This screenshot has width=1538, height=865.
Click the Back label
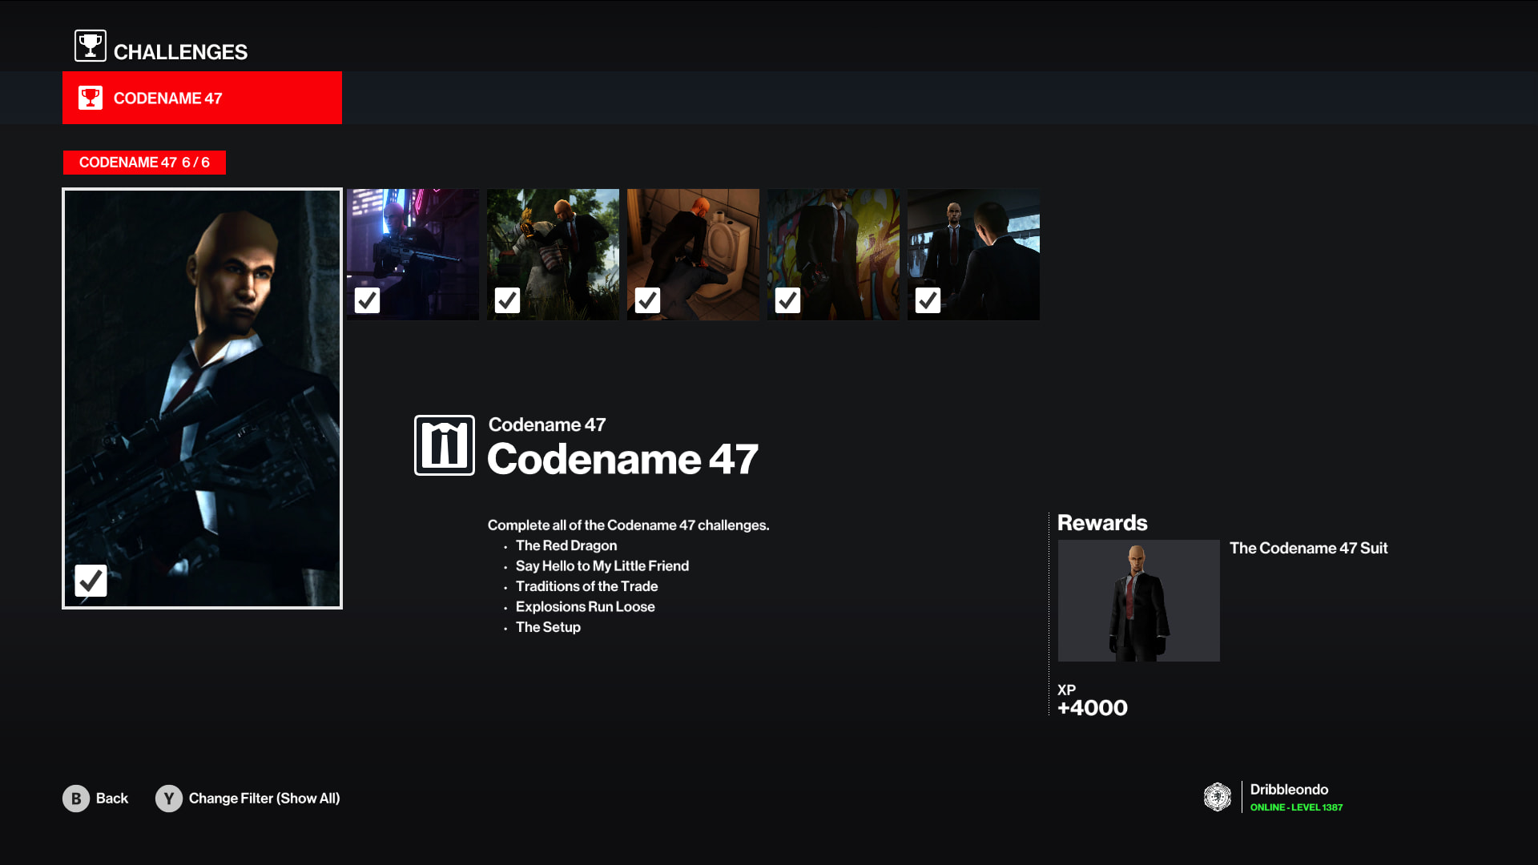111,799
